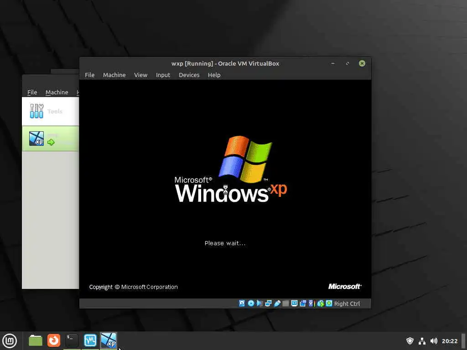Open the Input menu

[x=163, y=75]
